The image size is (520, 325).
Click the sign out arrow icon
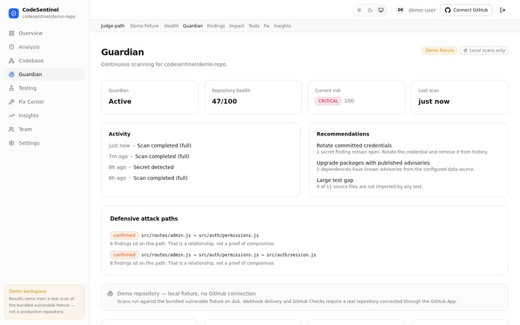[503, 10]
